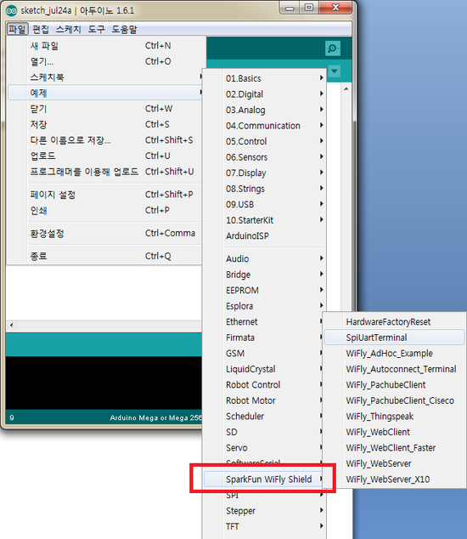This screenshot has width=467, height=539.
Task: Open LiquidCrystal library examples
Action: tap(264, 369)
